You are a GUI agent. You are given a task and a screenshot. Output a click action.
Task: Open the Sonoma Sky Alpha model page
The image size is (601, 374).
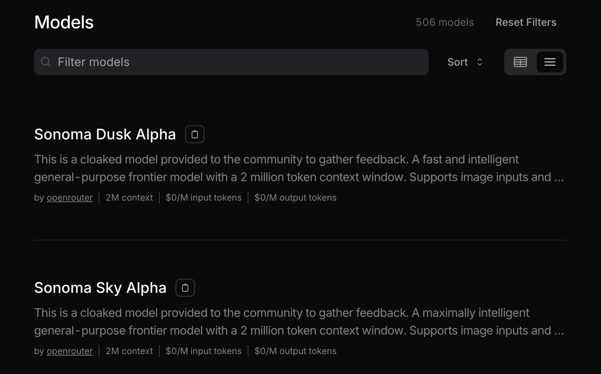click(100, 288)
